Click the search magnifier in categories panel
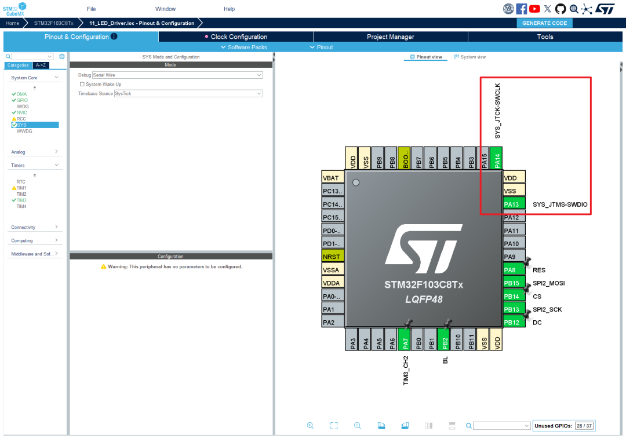The width and height of the screenshot is (626, 439). 8,57
